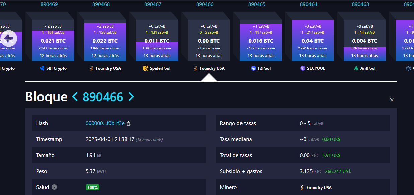Click block height number 890465
Screen dimensions: 414x195
[x=257, y=4]
